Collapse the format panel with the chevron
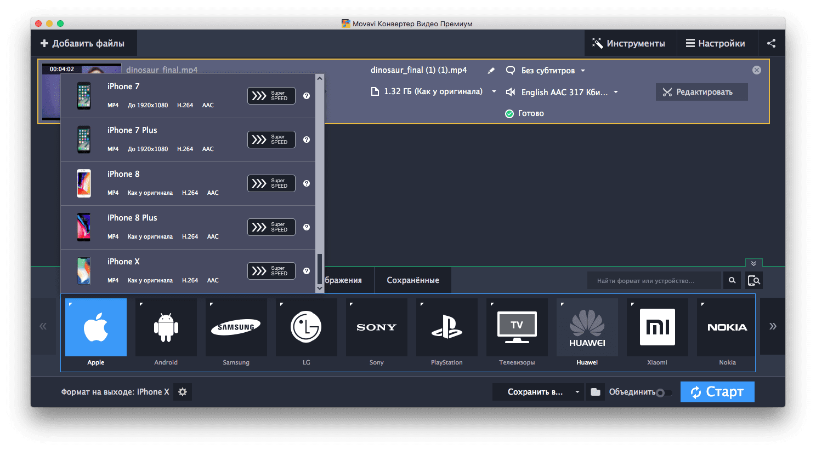The height and width of the screenshot is (451, 816). [x=754, y=263]
